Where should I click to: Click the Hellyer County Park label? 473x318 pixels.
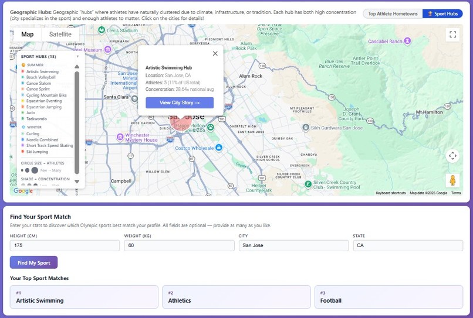click(259, 188)
